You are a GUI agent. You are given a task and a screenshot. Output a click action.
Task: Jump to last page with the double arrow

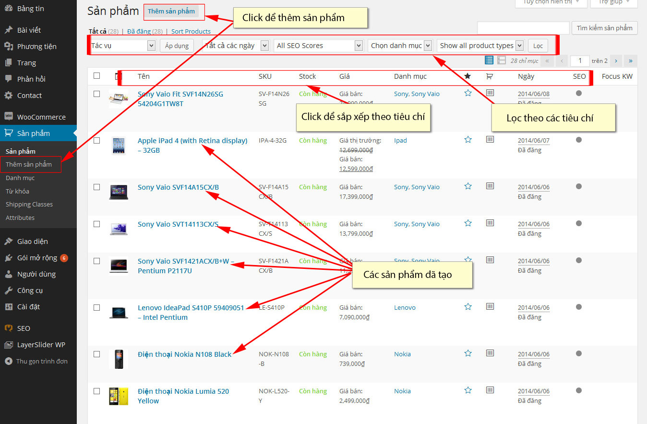click(x=631, y=61)
